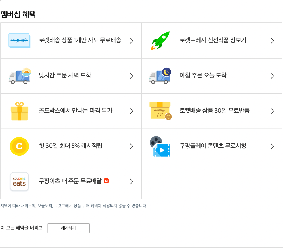
Task: Click the gold C coin icon
Action: (x=19, y=146)
